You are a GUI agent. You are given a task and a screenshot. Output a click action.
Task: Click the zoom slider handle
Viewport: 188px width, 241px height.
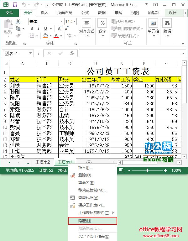(147, 170)
